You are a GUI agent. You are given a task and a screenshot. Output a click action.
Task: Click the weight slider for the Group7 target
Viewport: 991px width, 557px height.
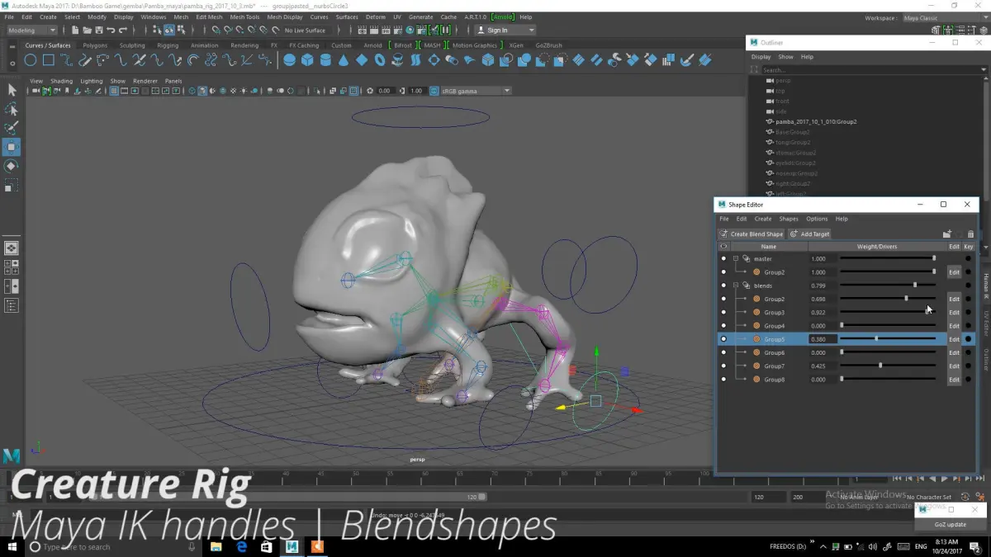click(x=888, y=366)
